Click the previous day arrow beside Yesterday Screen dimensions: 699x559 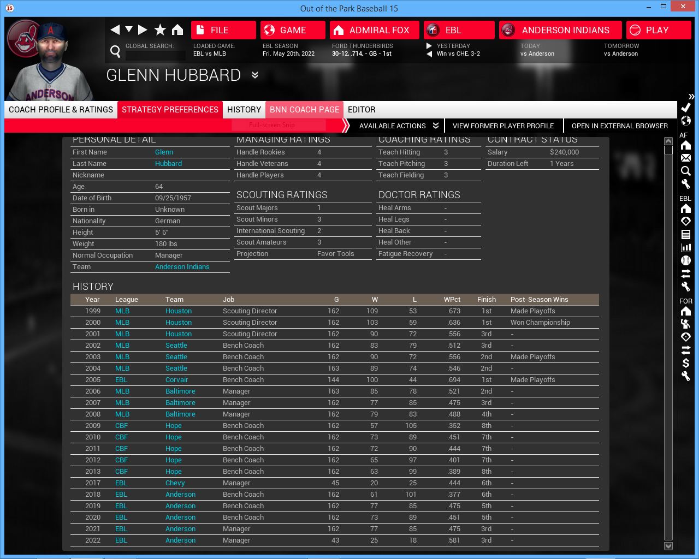coord(429,54)
